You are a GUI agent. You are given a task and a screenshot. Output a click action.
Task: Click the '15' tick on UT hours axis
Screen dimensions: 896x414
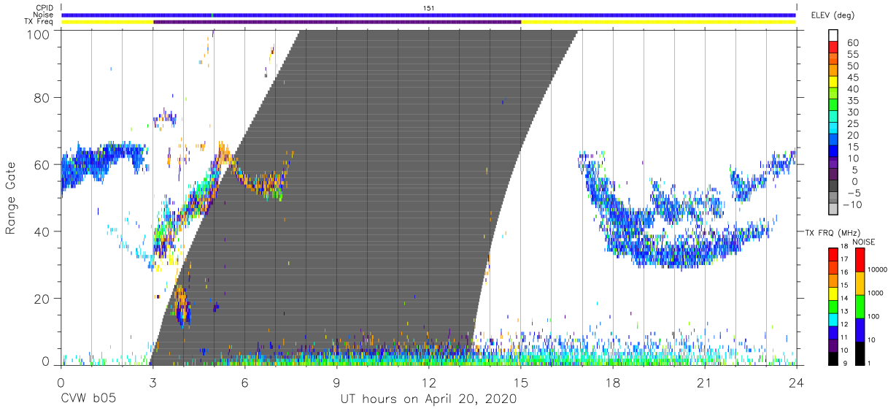click(520, 382)
